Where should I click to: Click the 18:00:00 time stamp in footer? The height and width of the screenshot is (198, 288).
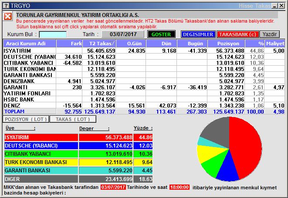click(x=179, y=187)
